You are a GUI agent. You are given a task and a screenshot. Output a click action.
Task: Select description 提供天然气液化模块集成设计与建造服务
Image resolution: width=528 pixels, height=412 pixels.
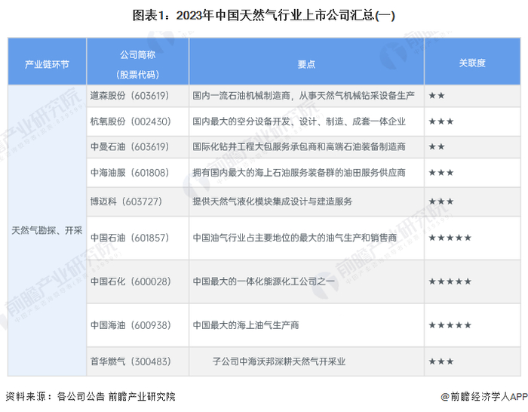pos(272,201)
